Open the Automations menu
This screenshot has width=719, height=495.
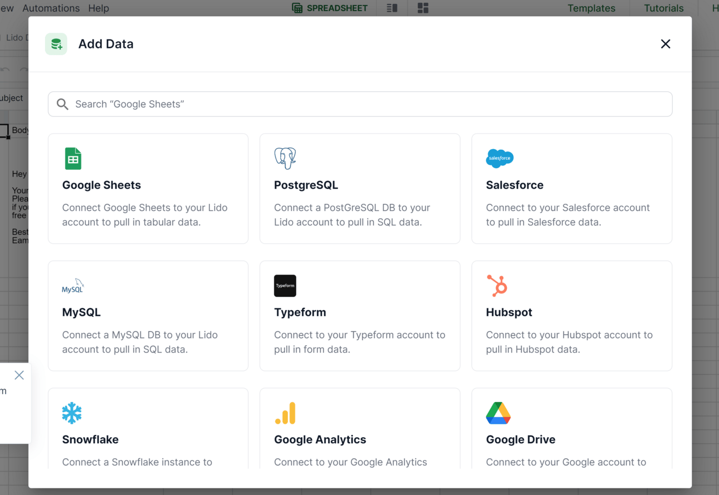click(51, 8)
